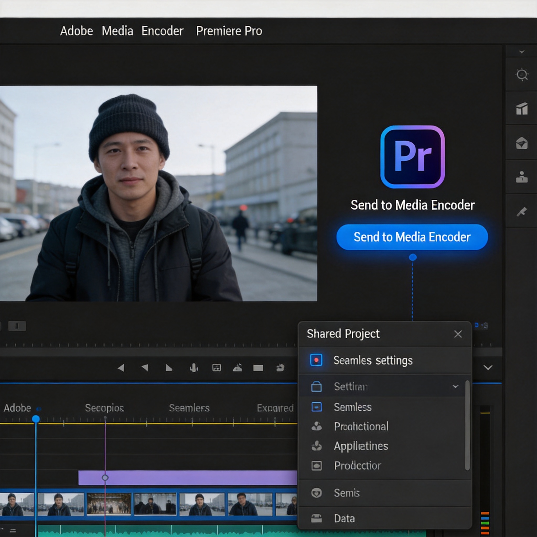Image resolution: width=537 pixels, height=537 pixels.
Task: Click the red record icon beside Seamles settings
Action: 316,360
